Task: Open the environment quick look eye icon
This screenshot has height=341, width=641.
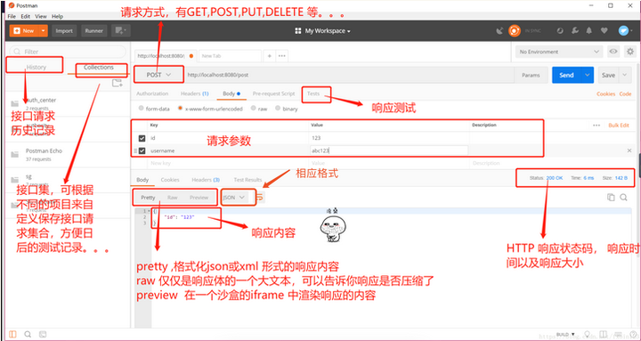Action: click(x=613, y=52)
